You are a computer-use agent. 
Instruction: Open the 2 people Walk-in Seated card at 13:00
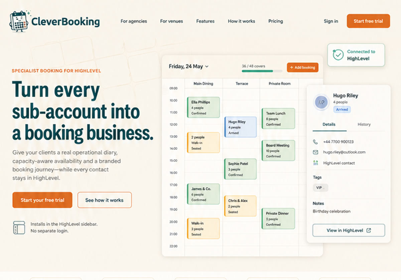coord(203,143)
